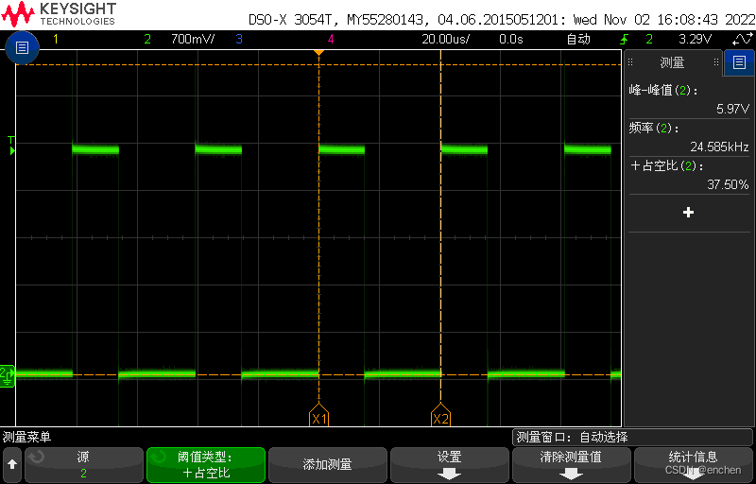The height and width of the screenshot is (484, 756).
Task: Click the 37.50% duty cycle value
Action: point(728,184)
